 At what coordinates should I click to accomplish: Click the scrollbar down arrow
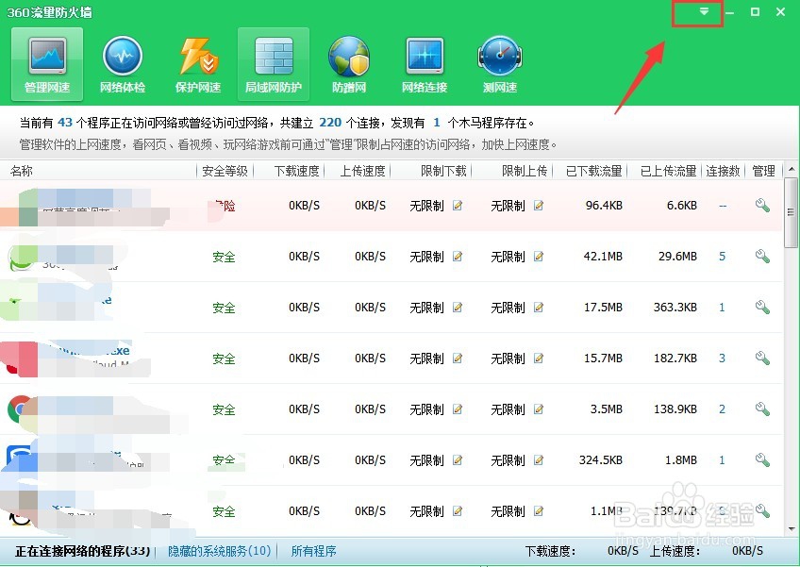click(x=791, y=529)
